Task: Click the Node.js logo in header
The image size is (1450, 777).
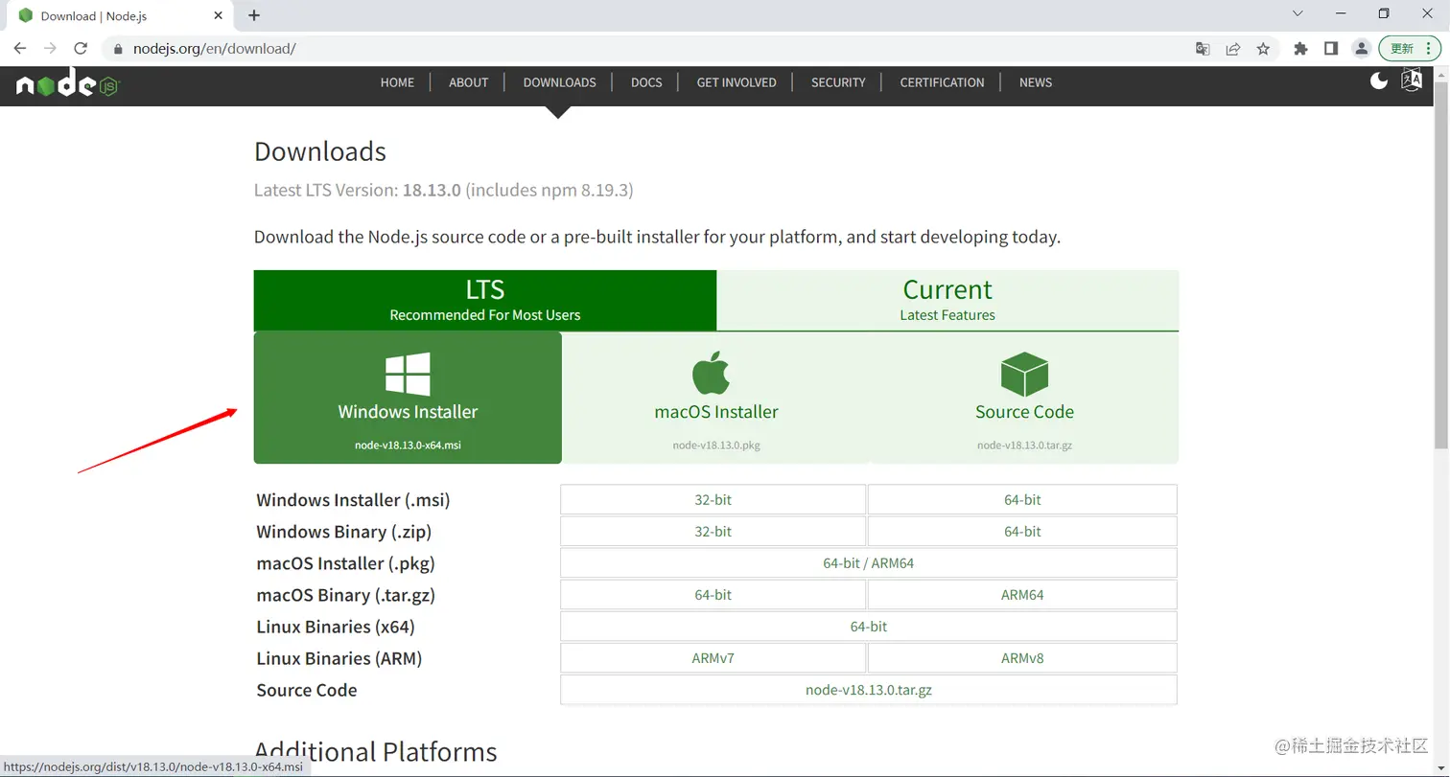Action: click(67, 84)
